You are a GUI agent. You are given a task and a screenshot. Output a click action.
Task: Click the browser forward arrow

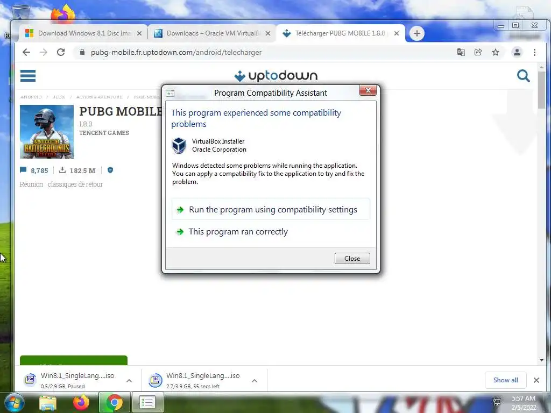pos(44,52)
